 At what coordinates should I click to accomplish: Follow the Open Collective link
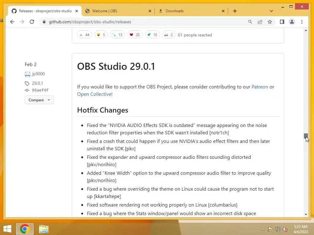point(94,94)
